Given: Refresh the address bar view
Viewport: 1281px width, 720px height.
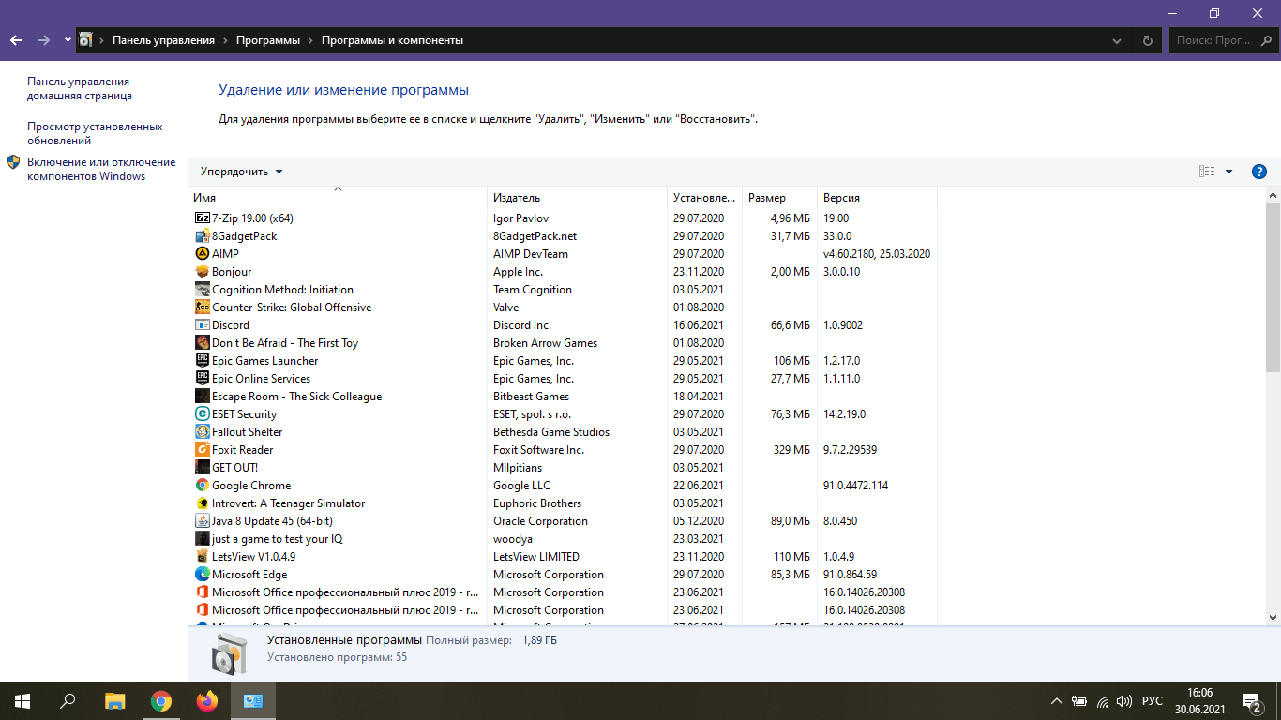Looking at the screenshot, I should (x=1147, y=40).
